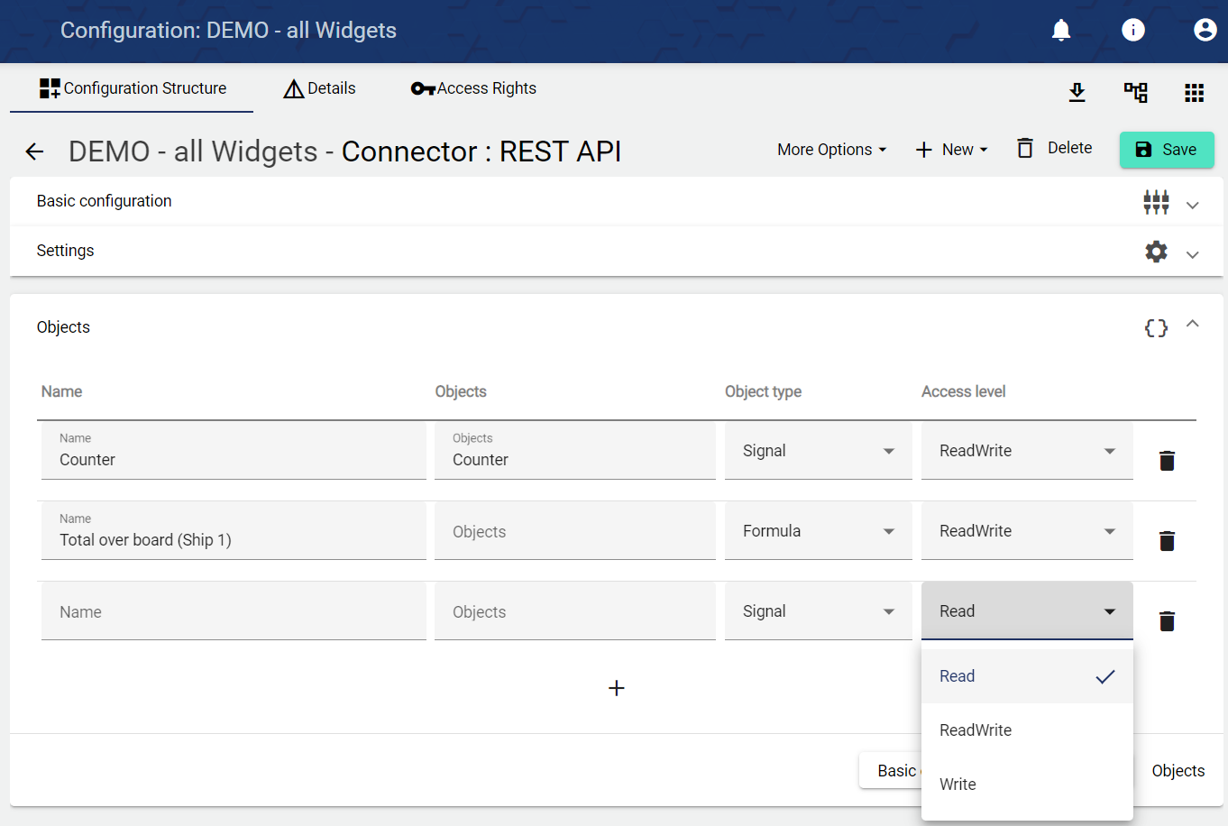Viewport: 1228px width, 826px height.
Task: Open the hierarchy tree view icon
Action: pos(1135,92)
